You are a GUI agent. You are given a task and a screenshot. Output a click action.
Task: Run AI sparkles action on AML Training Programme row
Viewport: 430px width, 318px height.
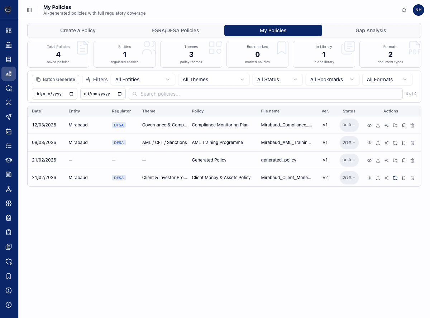(x=387, y=143)
